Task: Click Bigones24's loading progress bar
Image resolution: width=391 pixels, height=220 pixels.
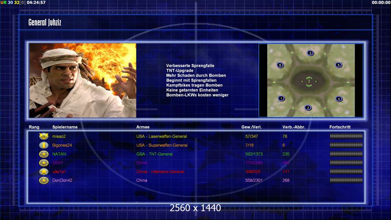Action: [346, 145]
